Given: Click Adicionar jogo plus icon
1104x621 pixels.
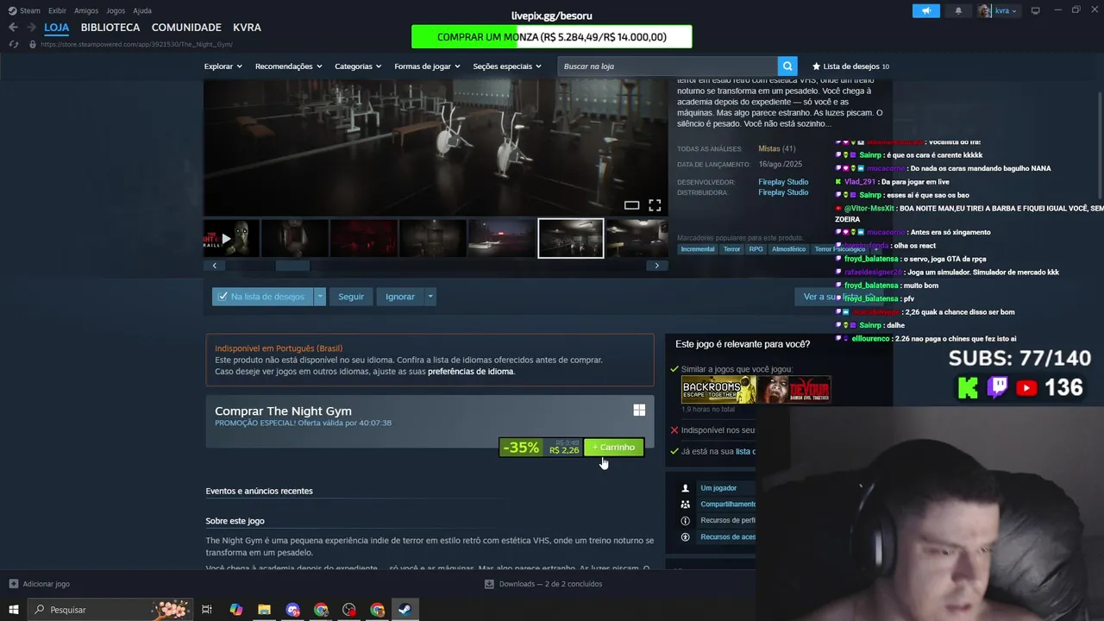Looking at the screenshot, I should [13, 584].
